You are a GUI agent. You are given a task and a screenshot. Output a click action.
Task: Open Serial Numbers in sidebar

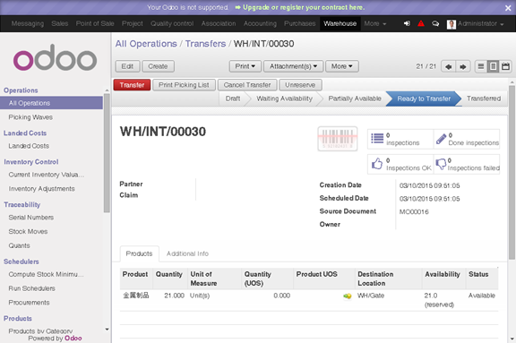click(x=31, y=218)
